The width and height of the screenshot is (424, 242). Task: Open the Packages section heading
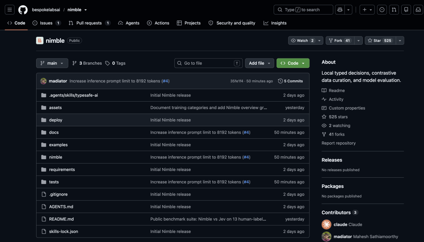[x=333, y=186]
